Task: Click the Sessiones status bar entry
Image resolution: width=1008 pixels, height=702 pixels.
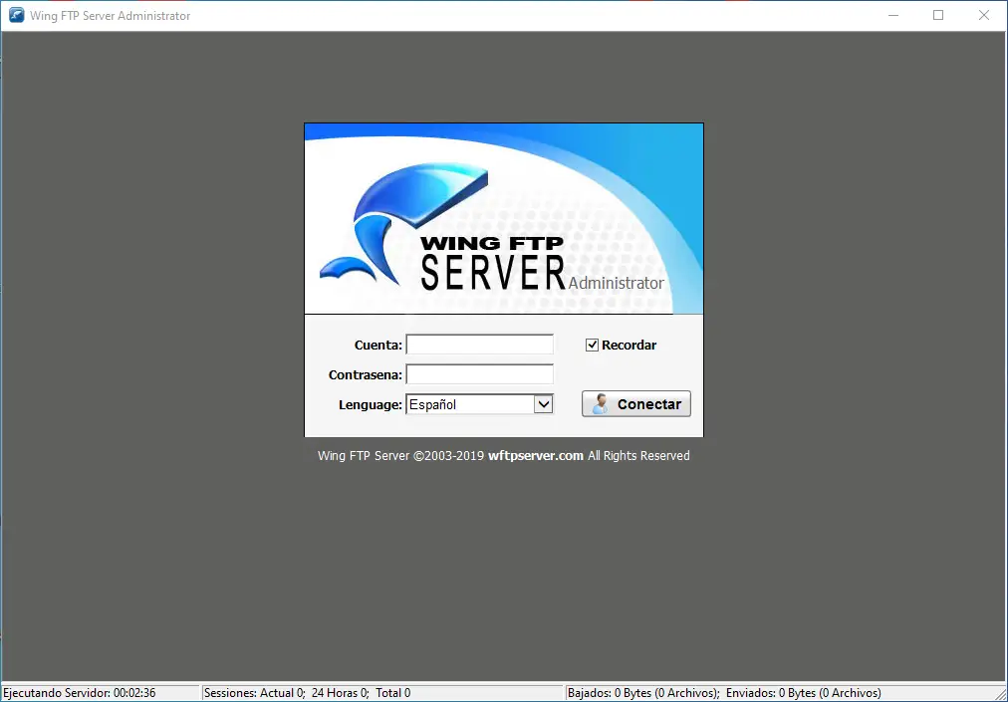Action: [x=308, y=693]
